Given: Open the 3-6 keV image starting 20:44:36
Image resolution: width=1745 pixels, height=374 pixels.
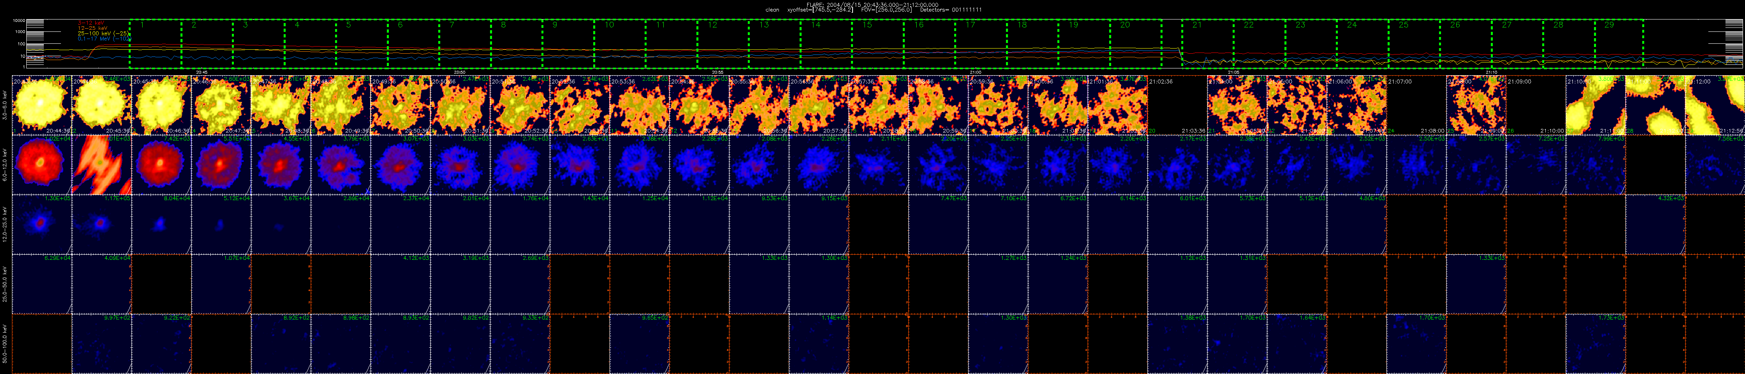Looking at the screenshot, I should click(x=102, y=105).
